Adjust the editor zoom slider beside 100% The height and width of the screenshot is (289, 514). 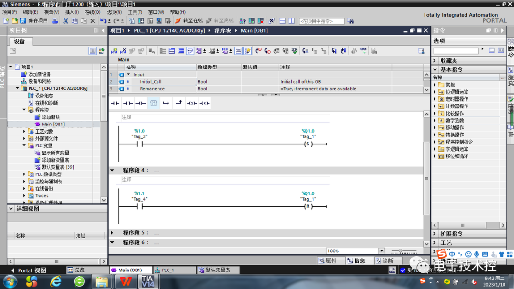[400, 250]
